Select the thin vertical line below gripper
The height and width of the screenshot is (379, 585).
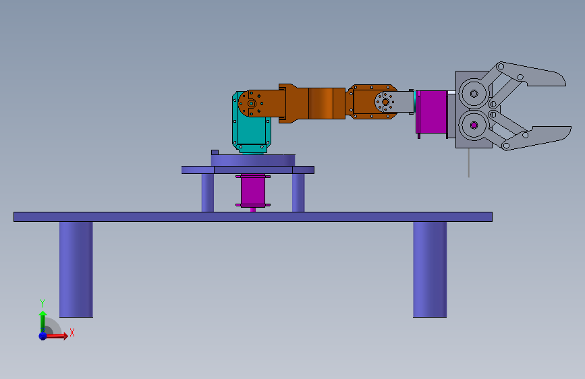(468, 163)
